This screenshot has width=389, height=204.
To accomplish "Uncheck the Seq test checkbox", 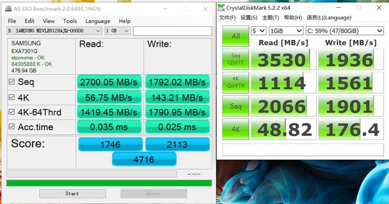I will pos(11,82).
